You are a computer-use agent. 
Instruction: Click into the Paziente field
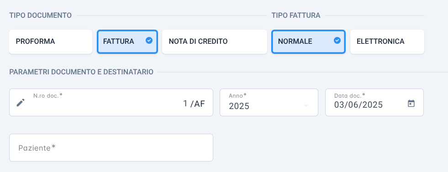click(111, 147)
